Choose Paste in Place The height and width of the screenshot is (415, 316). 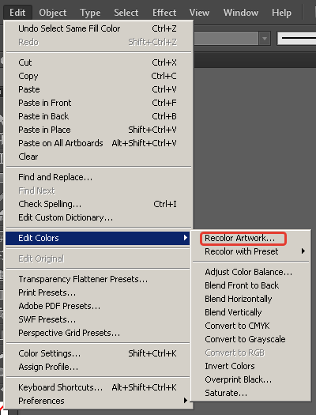tap(98, 130)
